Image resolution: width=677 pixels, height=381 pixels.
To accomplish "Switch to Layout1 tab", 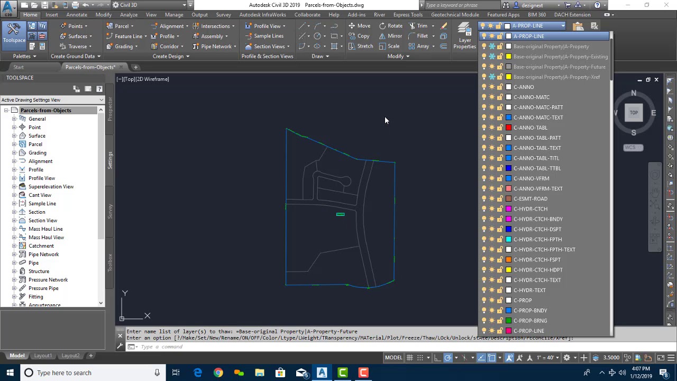I will point(43,356).
